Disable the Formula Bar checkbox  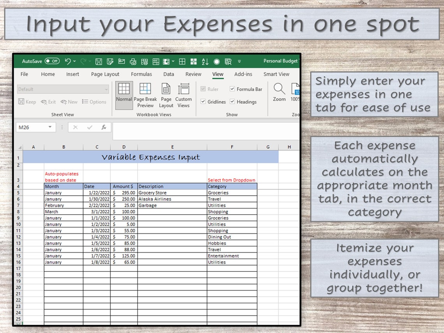pyautogui.click(x=232, y=89)
